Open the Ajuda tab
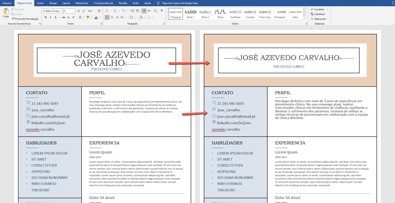 point(148,3)
